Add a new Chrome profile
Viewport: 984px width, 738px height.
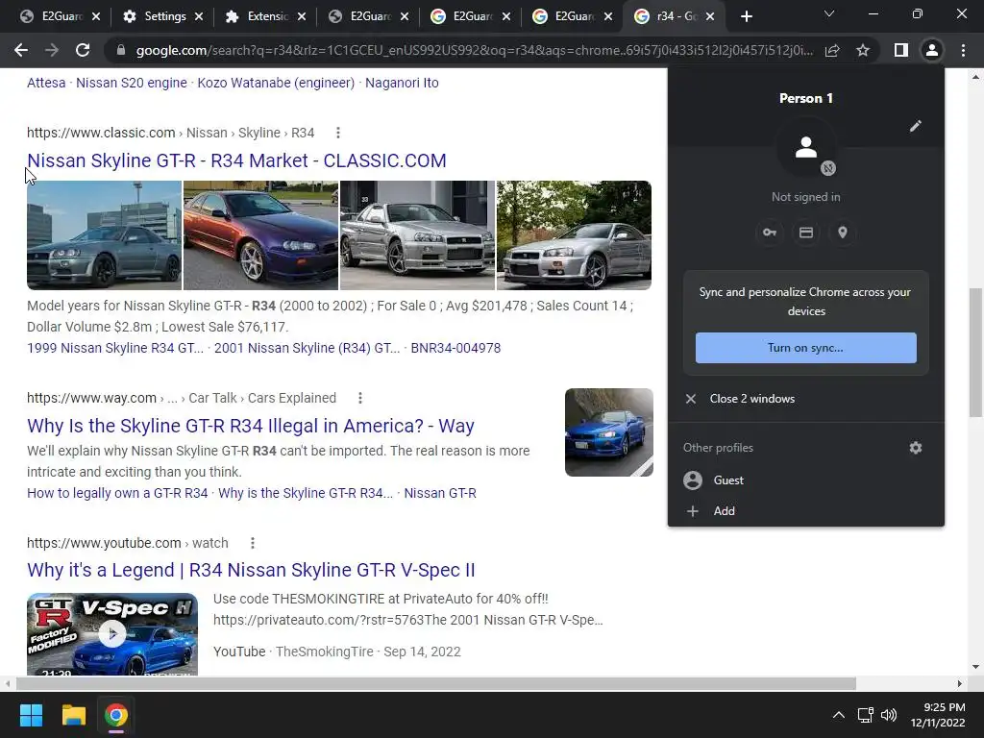point(806,511)
